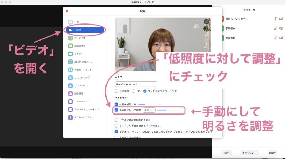Open the オーディオ settings section

[77, 38]
